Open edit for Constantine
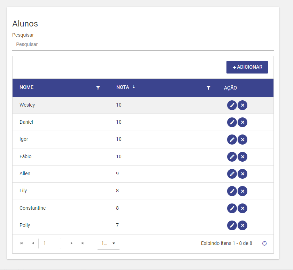293x270 pixels. point(232,208)
